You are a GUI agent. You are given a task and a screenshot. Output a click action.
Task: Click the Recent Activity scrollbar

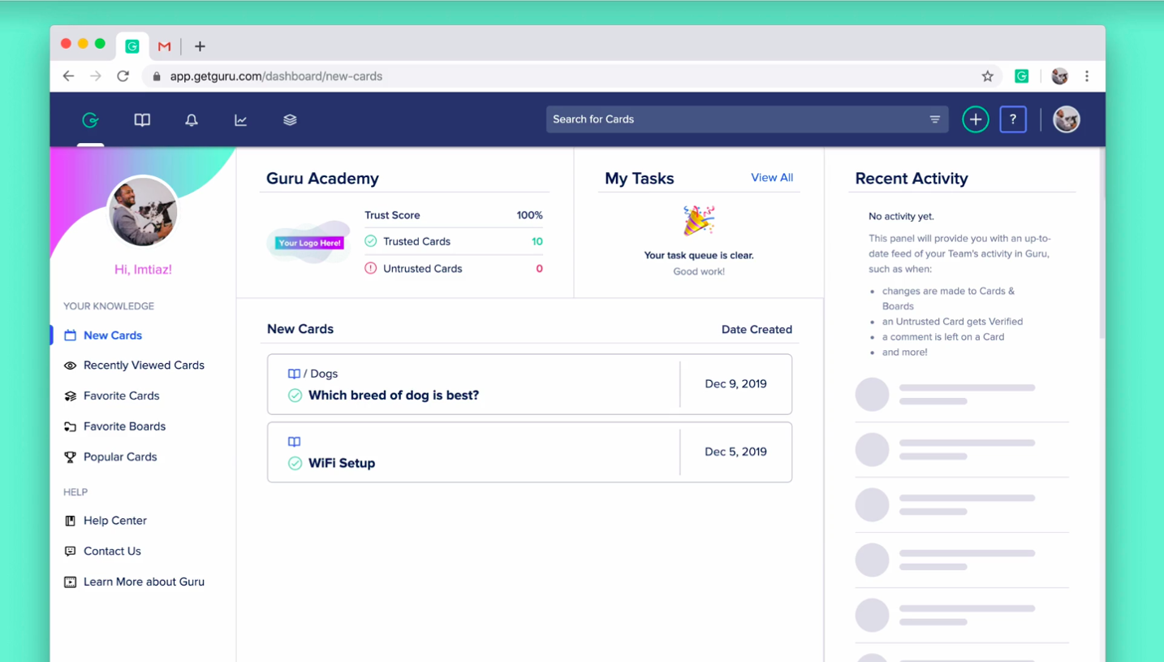click(1101, 244)
